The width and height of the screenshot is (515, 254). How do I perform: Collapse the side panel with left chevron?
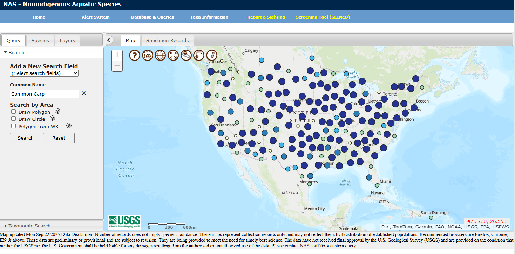(109, 40)
